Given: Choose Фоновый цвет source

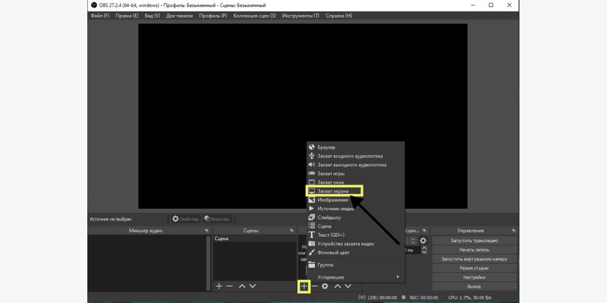Looking at the screenshot, I should point(355,252).
